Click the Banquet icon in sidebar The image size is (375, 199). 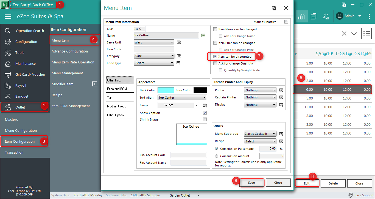(8, 96)
